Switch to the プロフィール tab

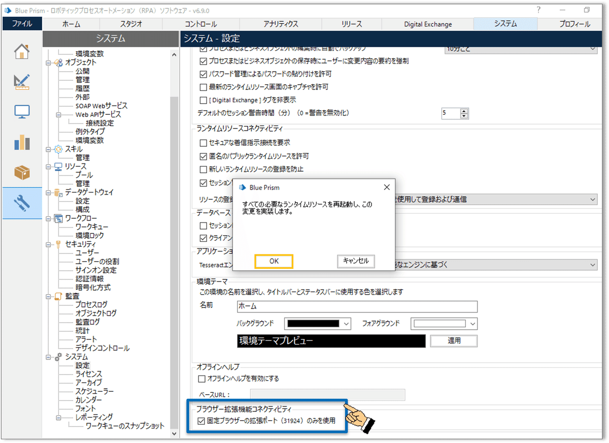(x=574, y=24)
